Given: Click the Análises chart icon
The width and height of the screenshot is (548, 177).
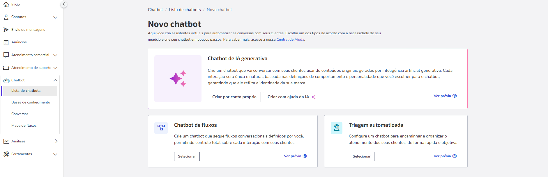Looking at the screenshot, I should click(6, 141).
